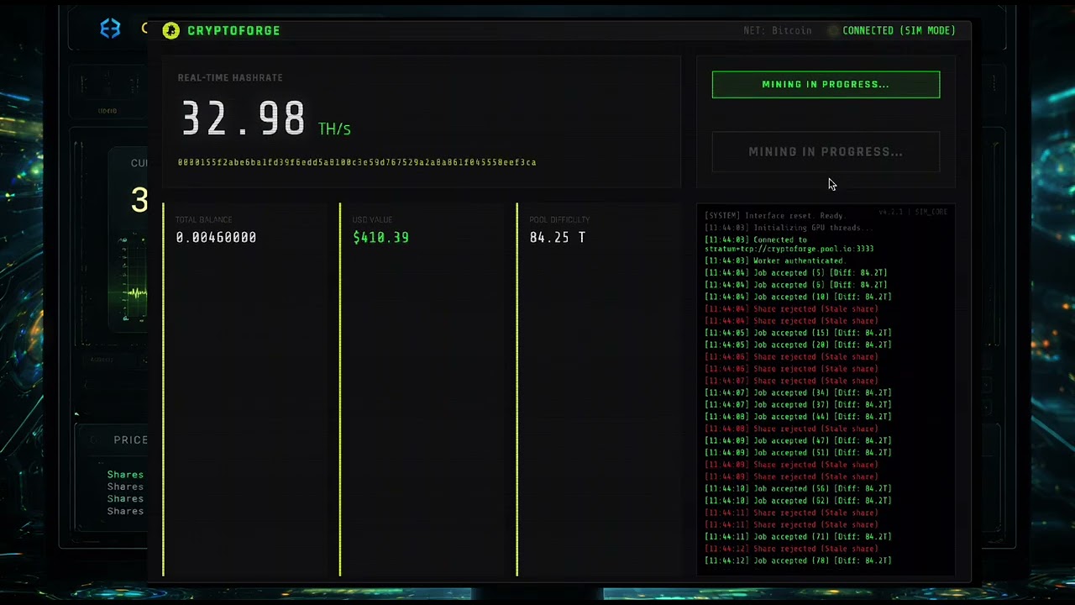The height and width of the screenshot is (605, 1075).
Task: Click the Job accepted (37) log entry
Action: [798, 404]
